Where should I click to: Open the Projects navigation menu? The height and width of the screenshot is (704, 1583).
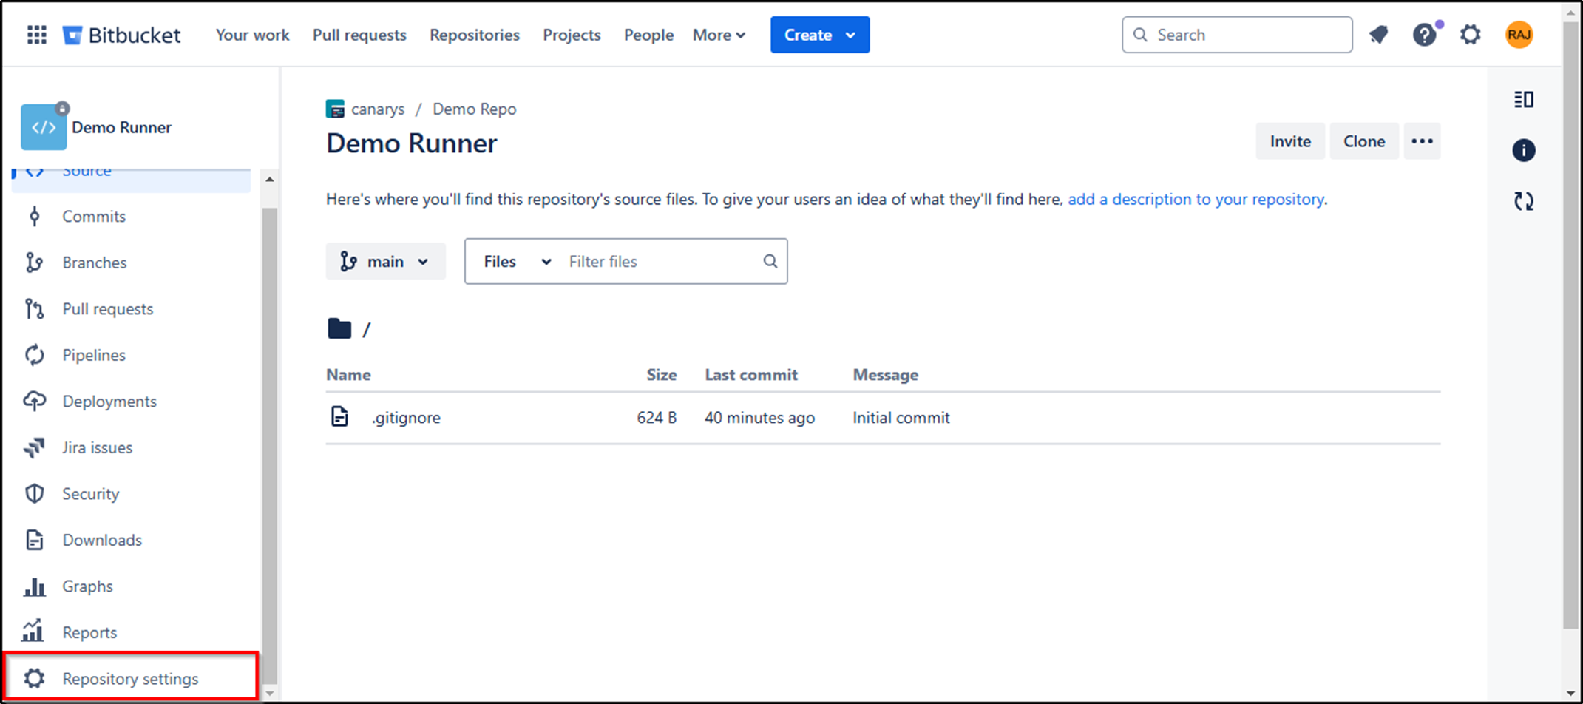click(571, 34)
